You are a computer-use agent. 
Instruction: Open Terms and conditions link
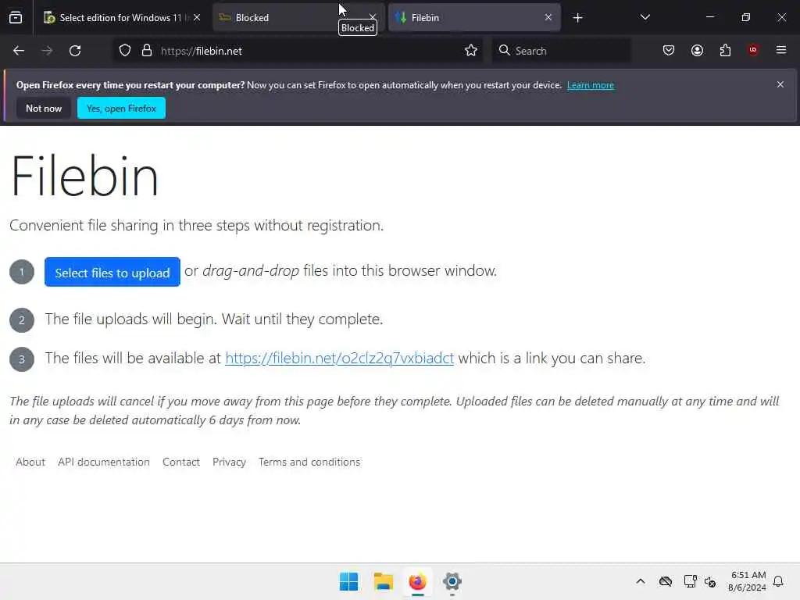pyautogui.click(x=309, y=462)
